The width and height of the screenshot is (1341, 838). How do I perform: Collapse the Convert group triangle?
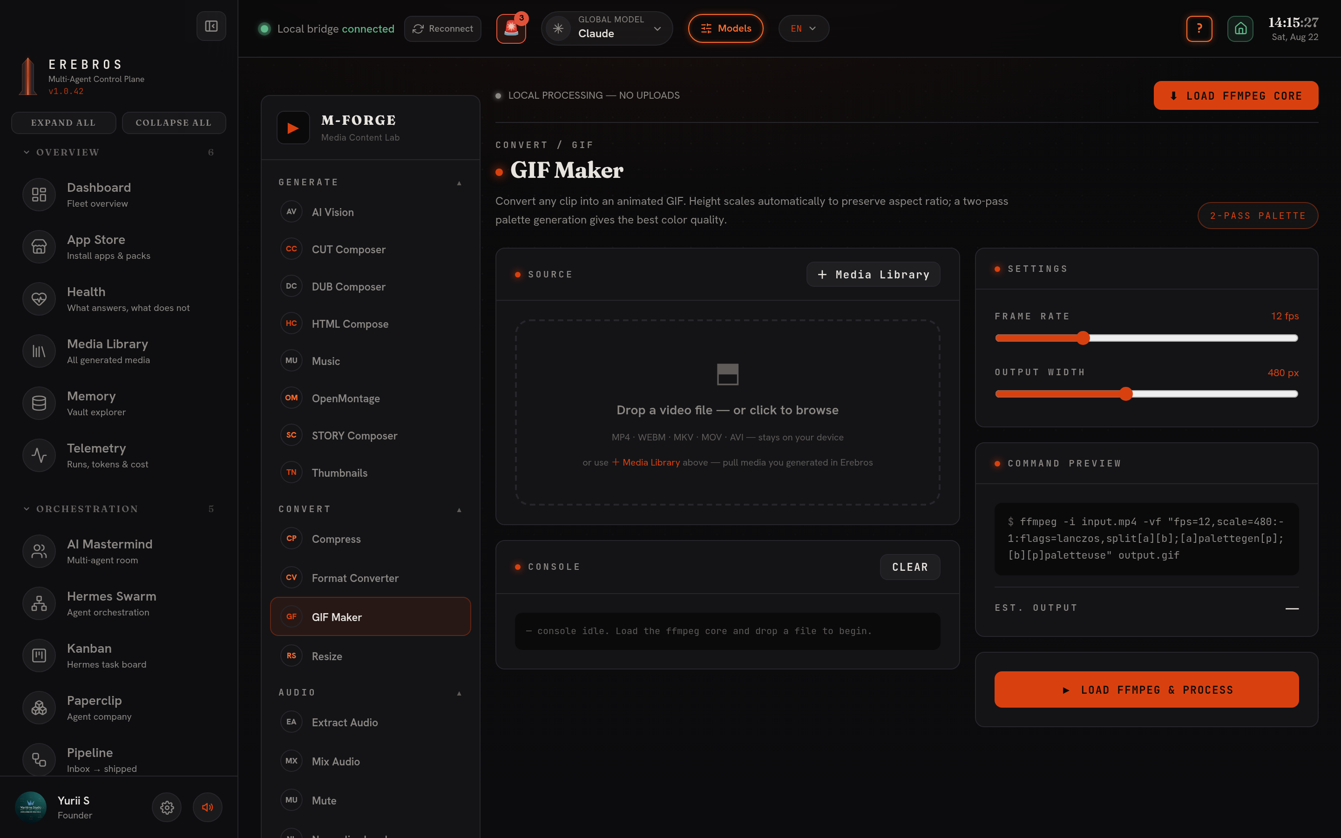pos(459,510)
